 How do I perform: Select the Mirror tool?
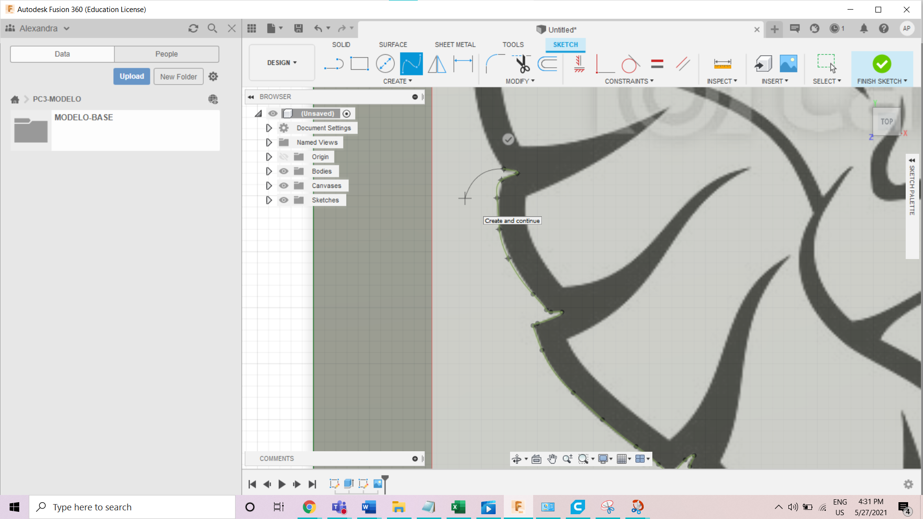(x=437, y=63)
